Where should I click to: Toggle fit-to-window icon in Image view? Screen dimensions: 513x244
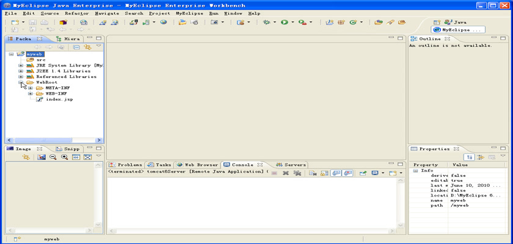pyautogui.click(x=87, y=157)
